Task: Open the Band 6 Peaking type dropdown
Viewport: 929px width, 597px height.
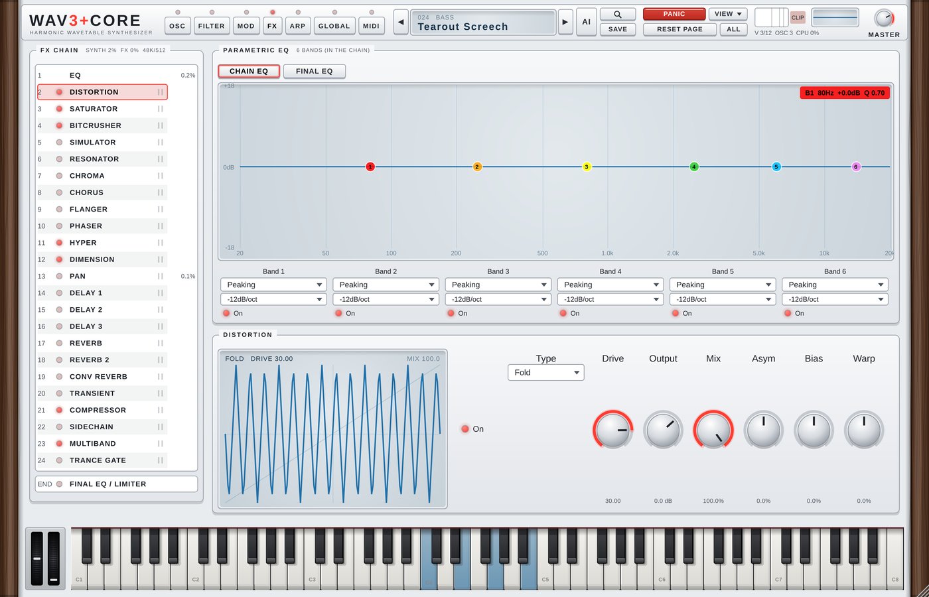Action: click(835, 285)
